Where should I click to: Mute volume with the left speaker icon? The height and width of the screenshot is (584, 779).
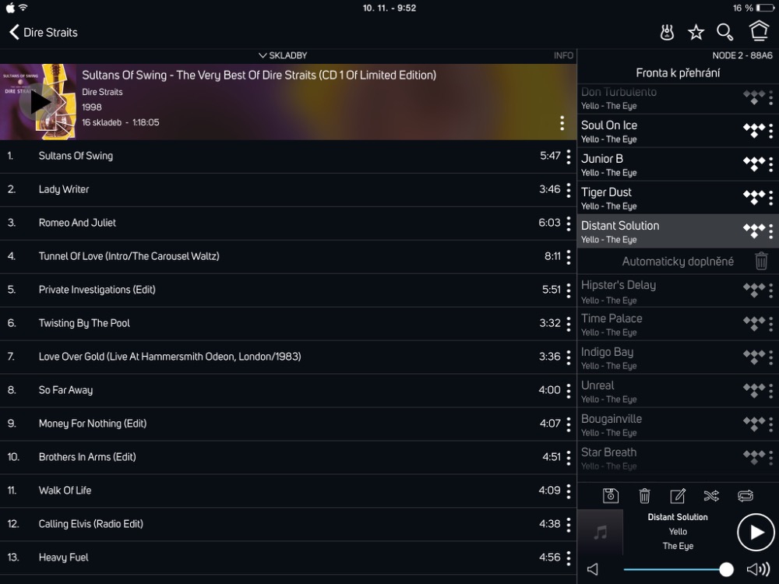point(593,569)
